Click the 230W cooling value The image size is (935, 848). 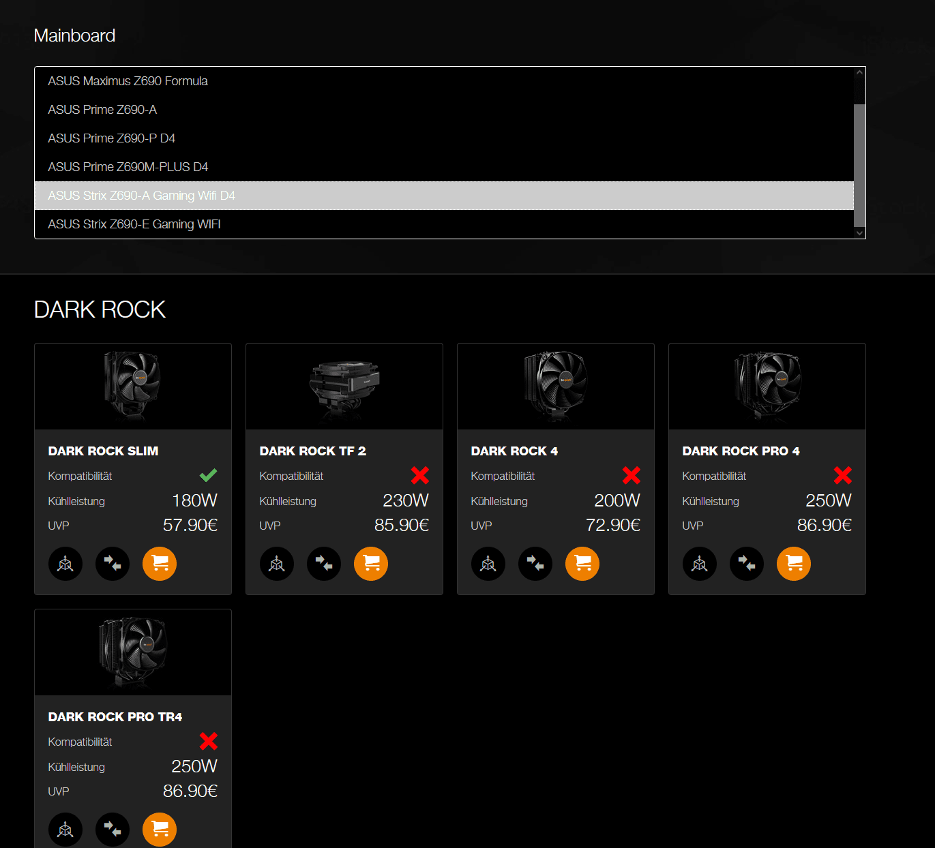pos(406,501)
